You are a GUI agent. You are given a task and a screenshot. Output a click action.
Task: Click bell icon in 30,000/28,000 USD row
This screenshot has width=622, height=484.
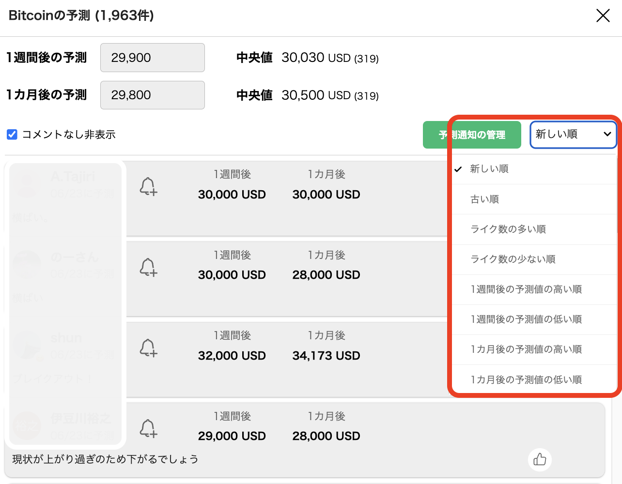point(148,267)
